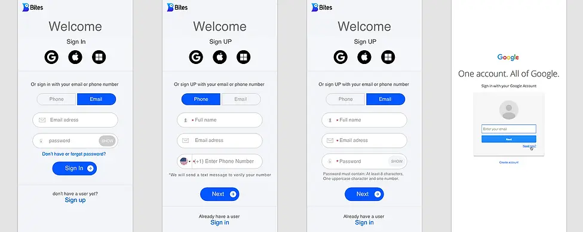The image size is (583, 232).
Task: Toggle SHOW on the Sign In password field
Action: click(108, 141)
